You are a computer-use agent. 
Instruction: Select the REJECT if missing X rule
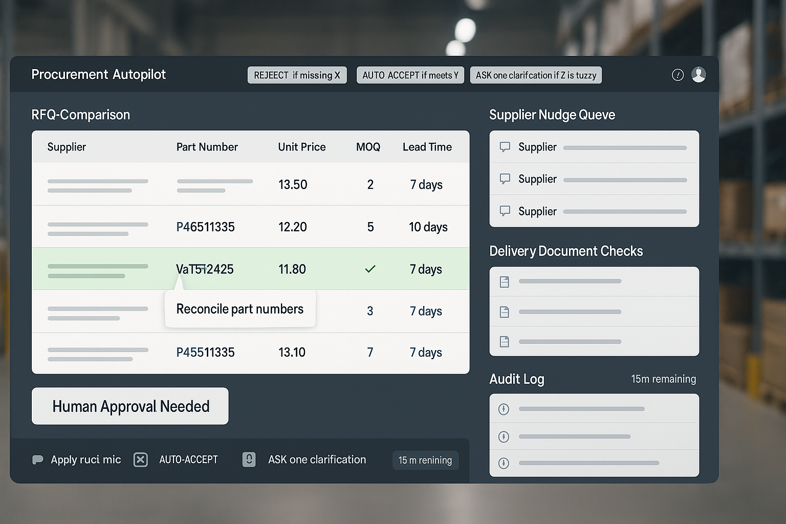point(297,75)
